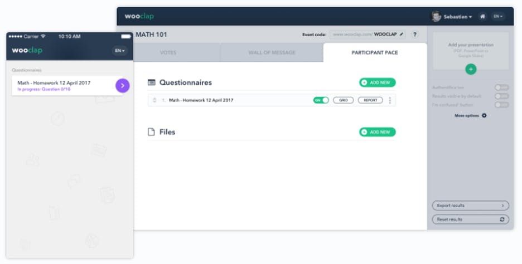
Task: Open Report for Math Homework questionnaire
Action: point(370,100)
